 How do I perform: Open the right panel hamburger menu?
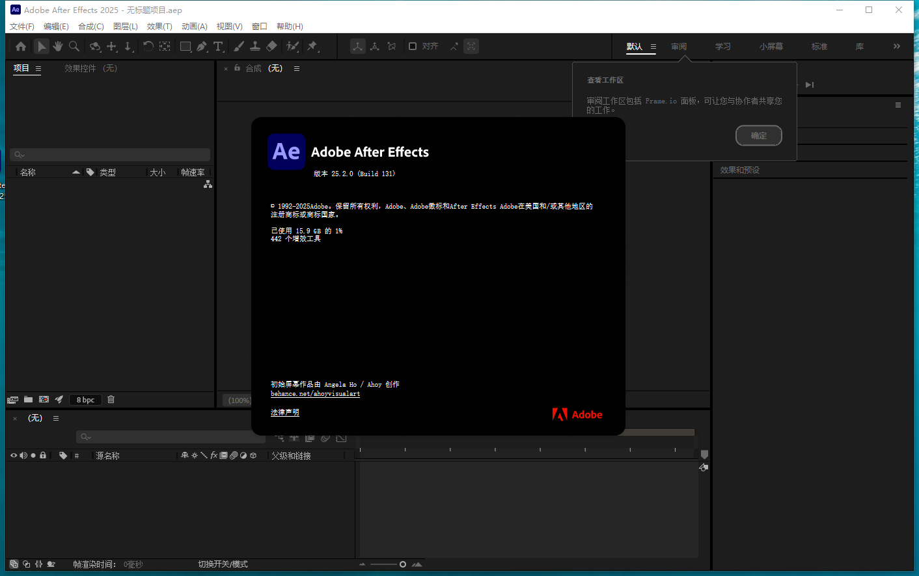(x=898, y=105)
